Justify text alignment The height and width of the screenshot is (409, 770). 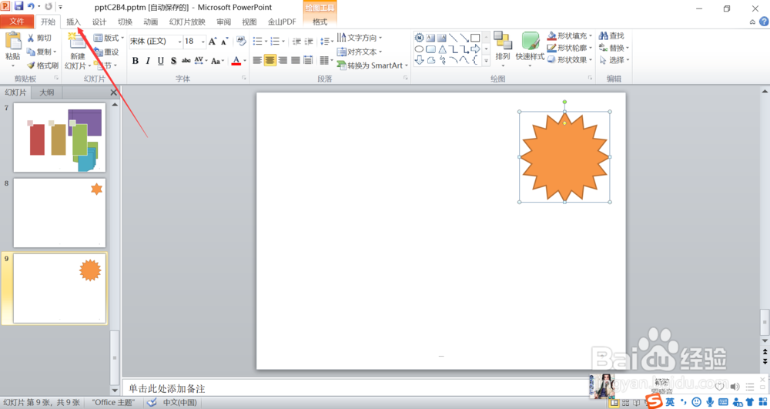295,60
